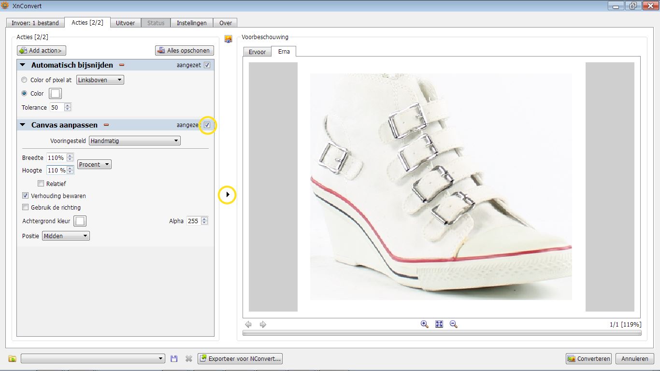Viewport: 660px width, 371px height.
Task: Go to previous preview image arrow
Action: point(248,325)
